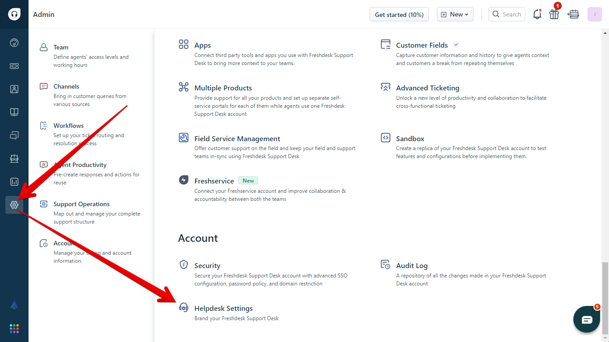Click the Freshservice lightning icon

184,180
